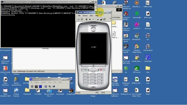Click CamStudio toggle view icon

46,87
